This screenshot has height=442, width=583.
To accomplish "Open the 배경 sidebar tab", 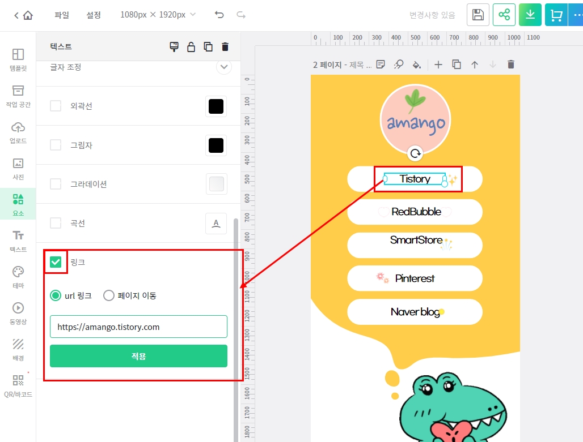I will pyautogui.click(x=18, y=350).
